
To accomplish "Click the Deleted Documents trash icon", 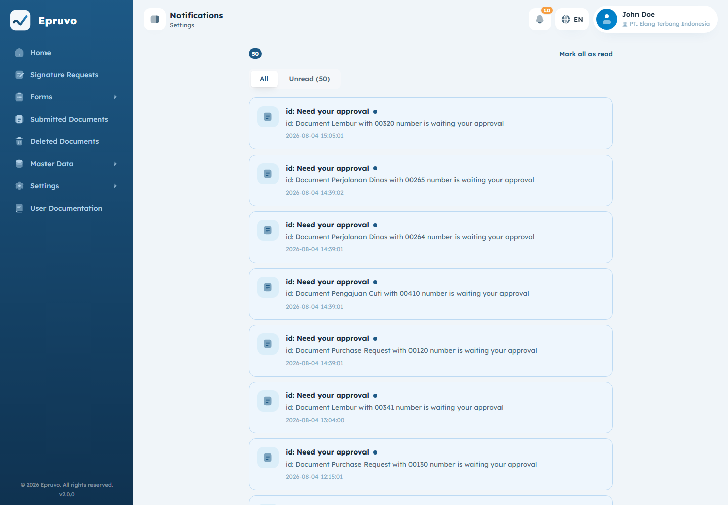I will pyautogui.click(x=19, y=141).
